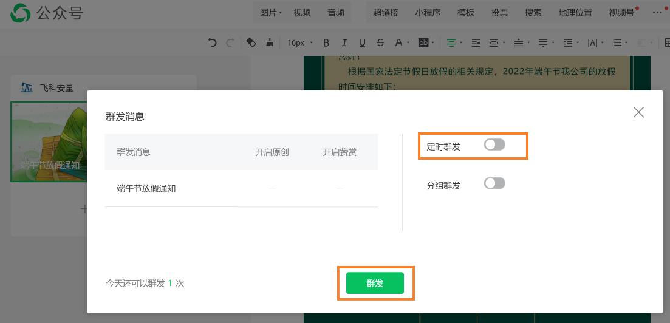Apply bold formatting

point(326,42)
